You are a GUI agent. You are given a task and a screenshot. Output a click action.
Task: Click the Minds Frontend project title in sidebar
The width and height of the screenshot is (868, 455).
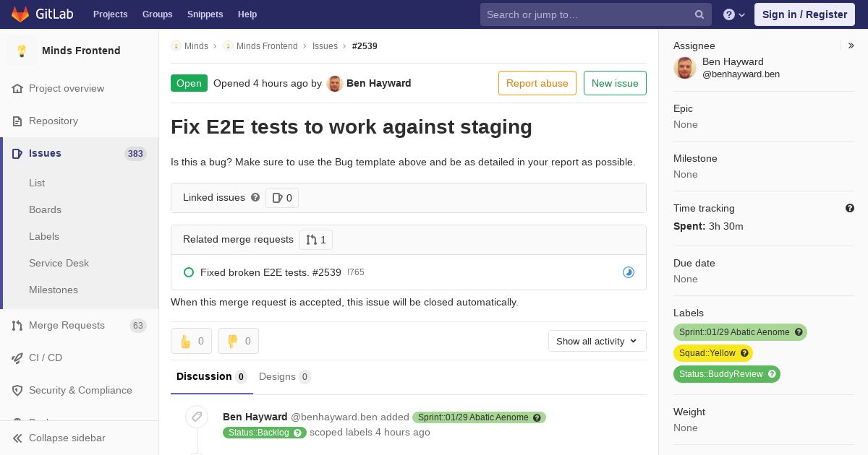point(81,51)
